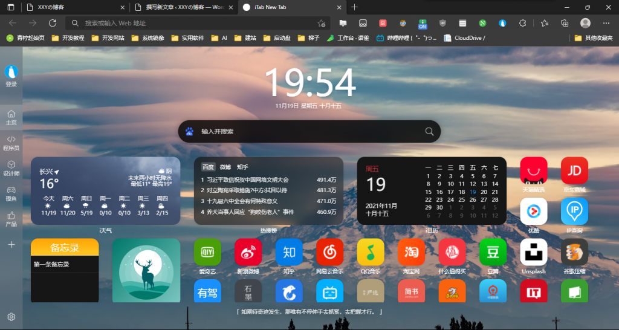Open the iQIYI (爱奇艺) shortcut icon
This screenshot has height=330, width=619.
[207, 252]
